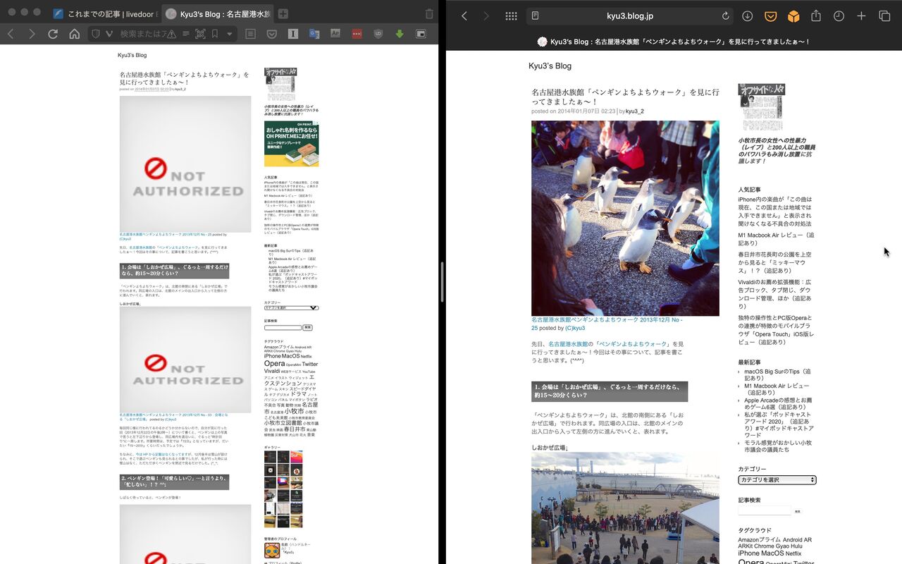
Task: Go forward in Safari window
Action: 486,16
